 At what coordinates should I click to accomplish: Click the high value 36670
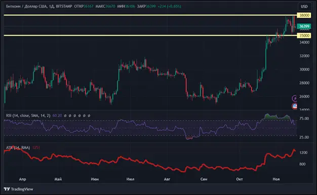tap(110, 6)
